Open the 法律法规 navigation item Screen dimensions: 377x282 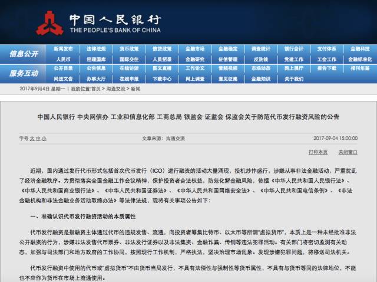click(96, 49)
